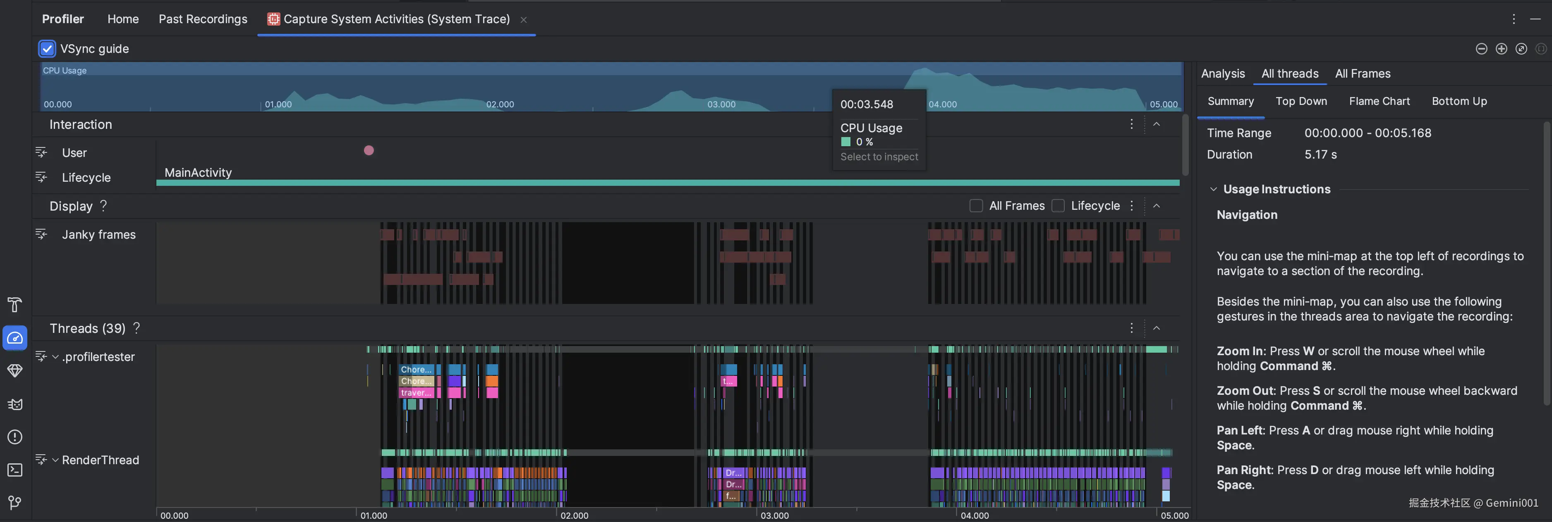
Task: Click the Threads section help question mark
Action: (137, 328)
